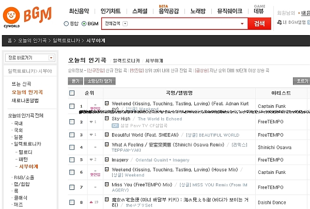
Task: Select 일본 genre in sidebar
Action: point(18,137)
